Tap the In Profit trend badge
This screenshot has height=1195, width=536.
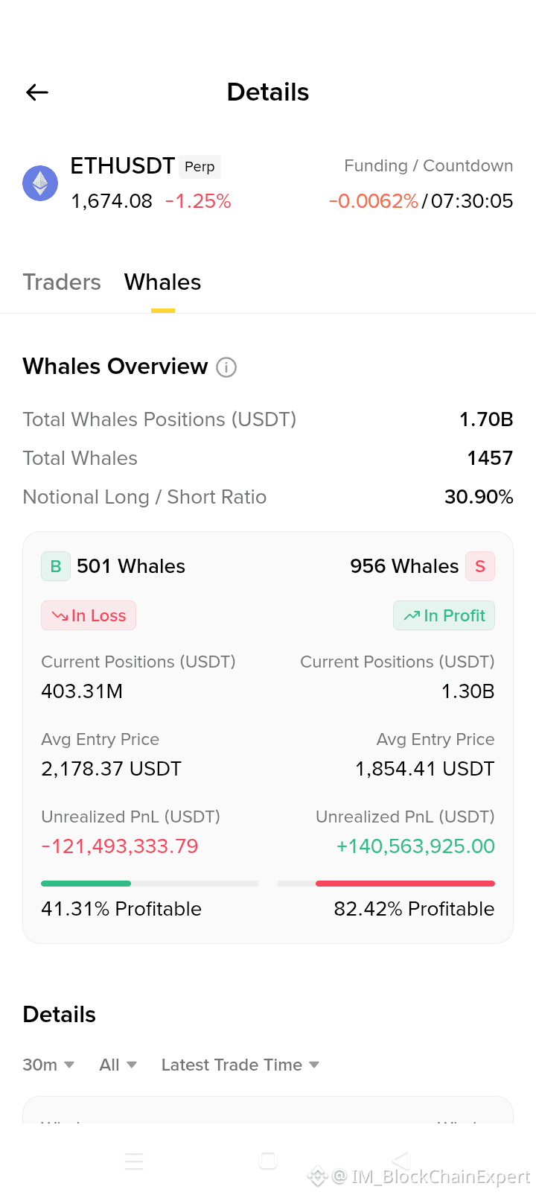(x=444, y=615)
